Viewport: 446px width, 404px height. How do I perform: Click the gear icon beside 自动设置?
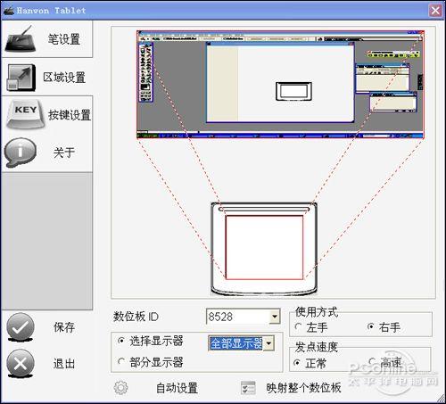(120, 388)
